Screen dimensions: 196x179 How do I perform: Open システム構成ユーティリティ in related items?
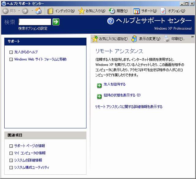tap(32, 167)
